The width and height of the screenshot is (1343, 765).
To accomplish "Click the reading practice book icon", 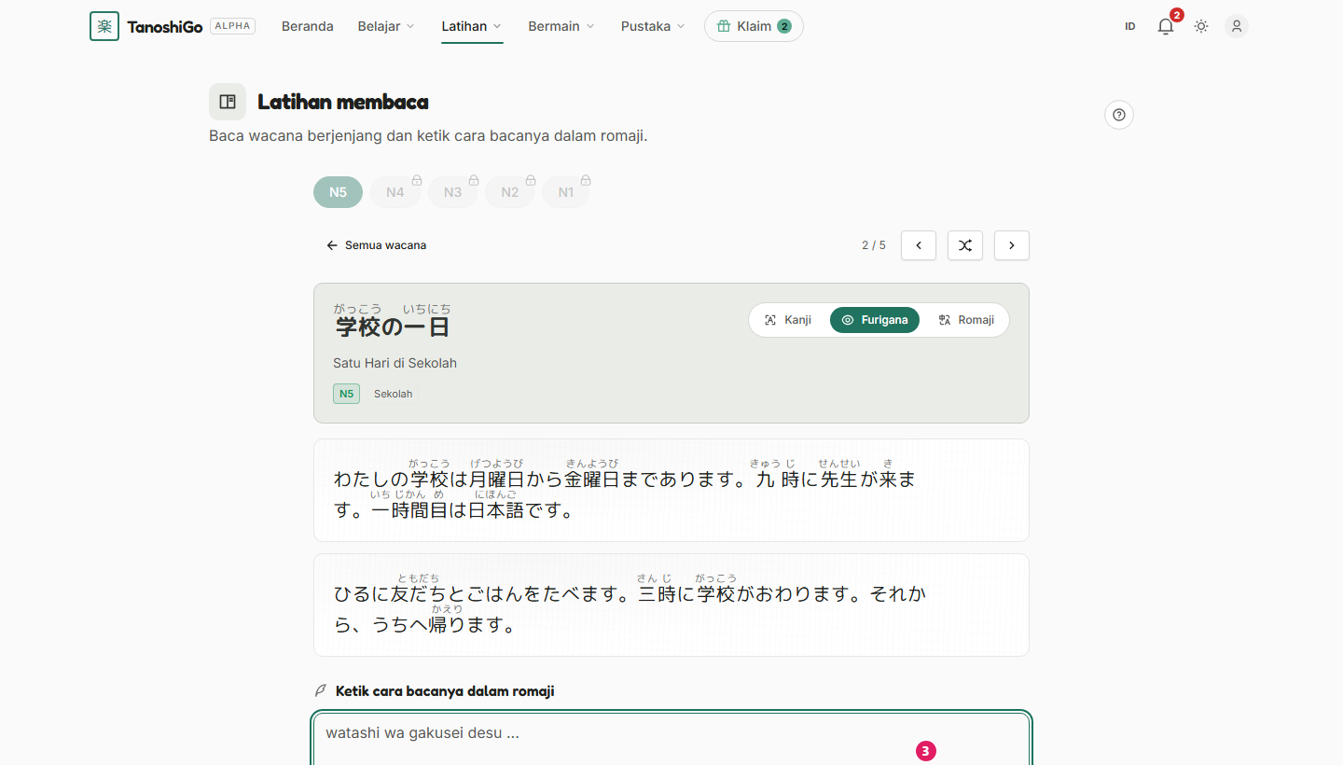I will tap(228, 102).
